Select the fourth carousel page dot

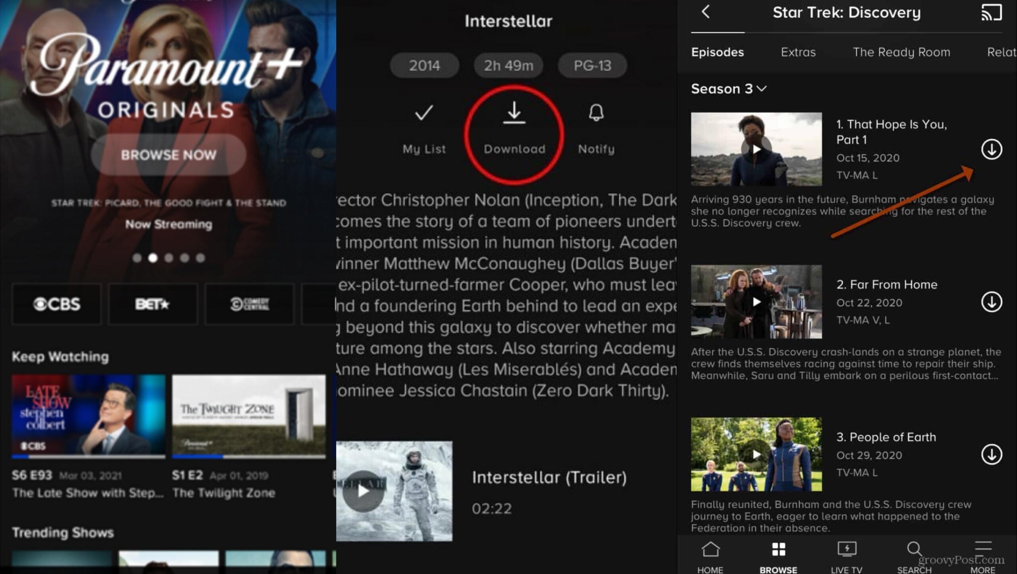(185, 258)
